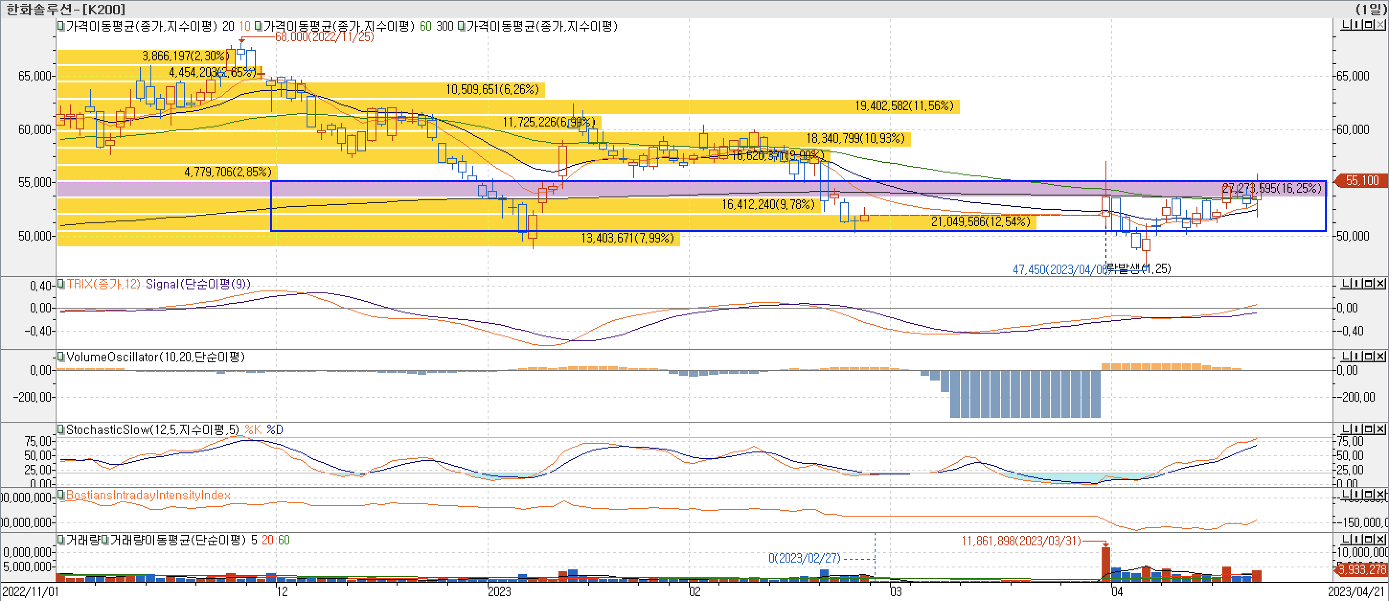Toggle the green box beside TRIX label
This screenshot has width=1389, height=601.
tap(61, 284)
